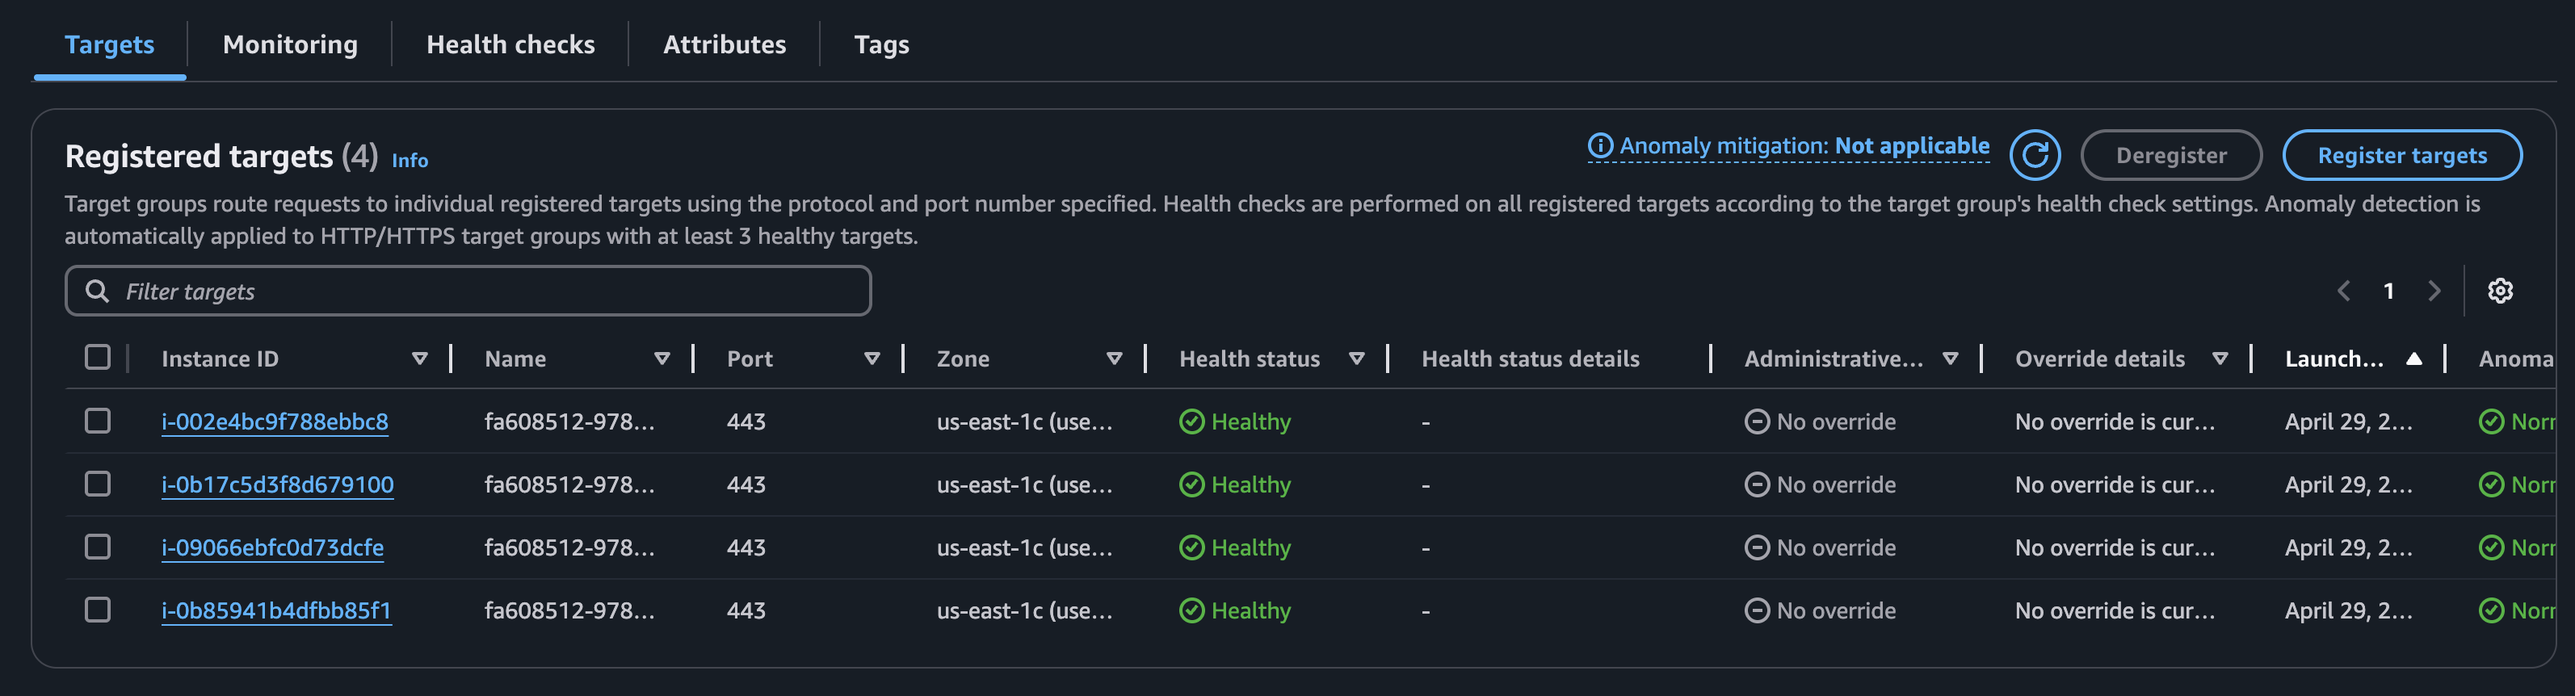Open table preferences gear icon
The image size is (2575, 696).
[x=2500, y=291]
